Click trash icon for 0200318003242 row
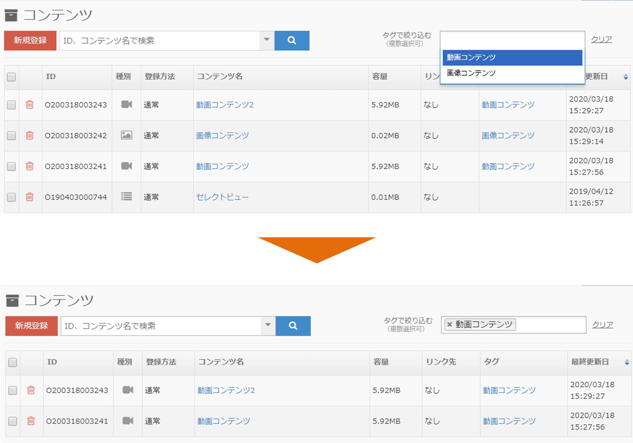633x443 pixels. pos(30,135)
